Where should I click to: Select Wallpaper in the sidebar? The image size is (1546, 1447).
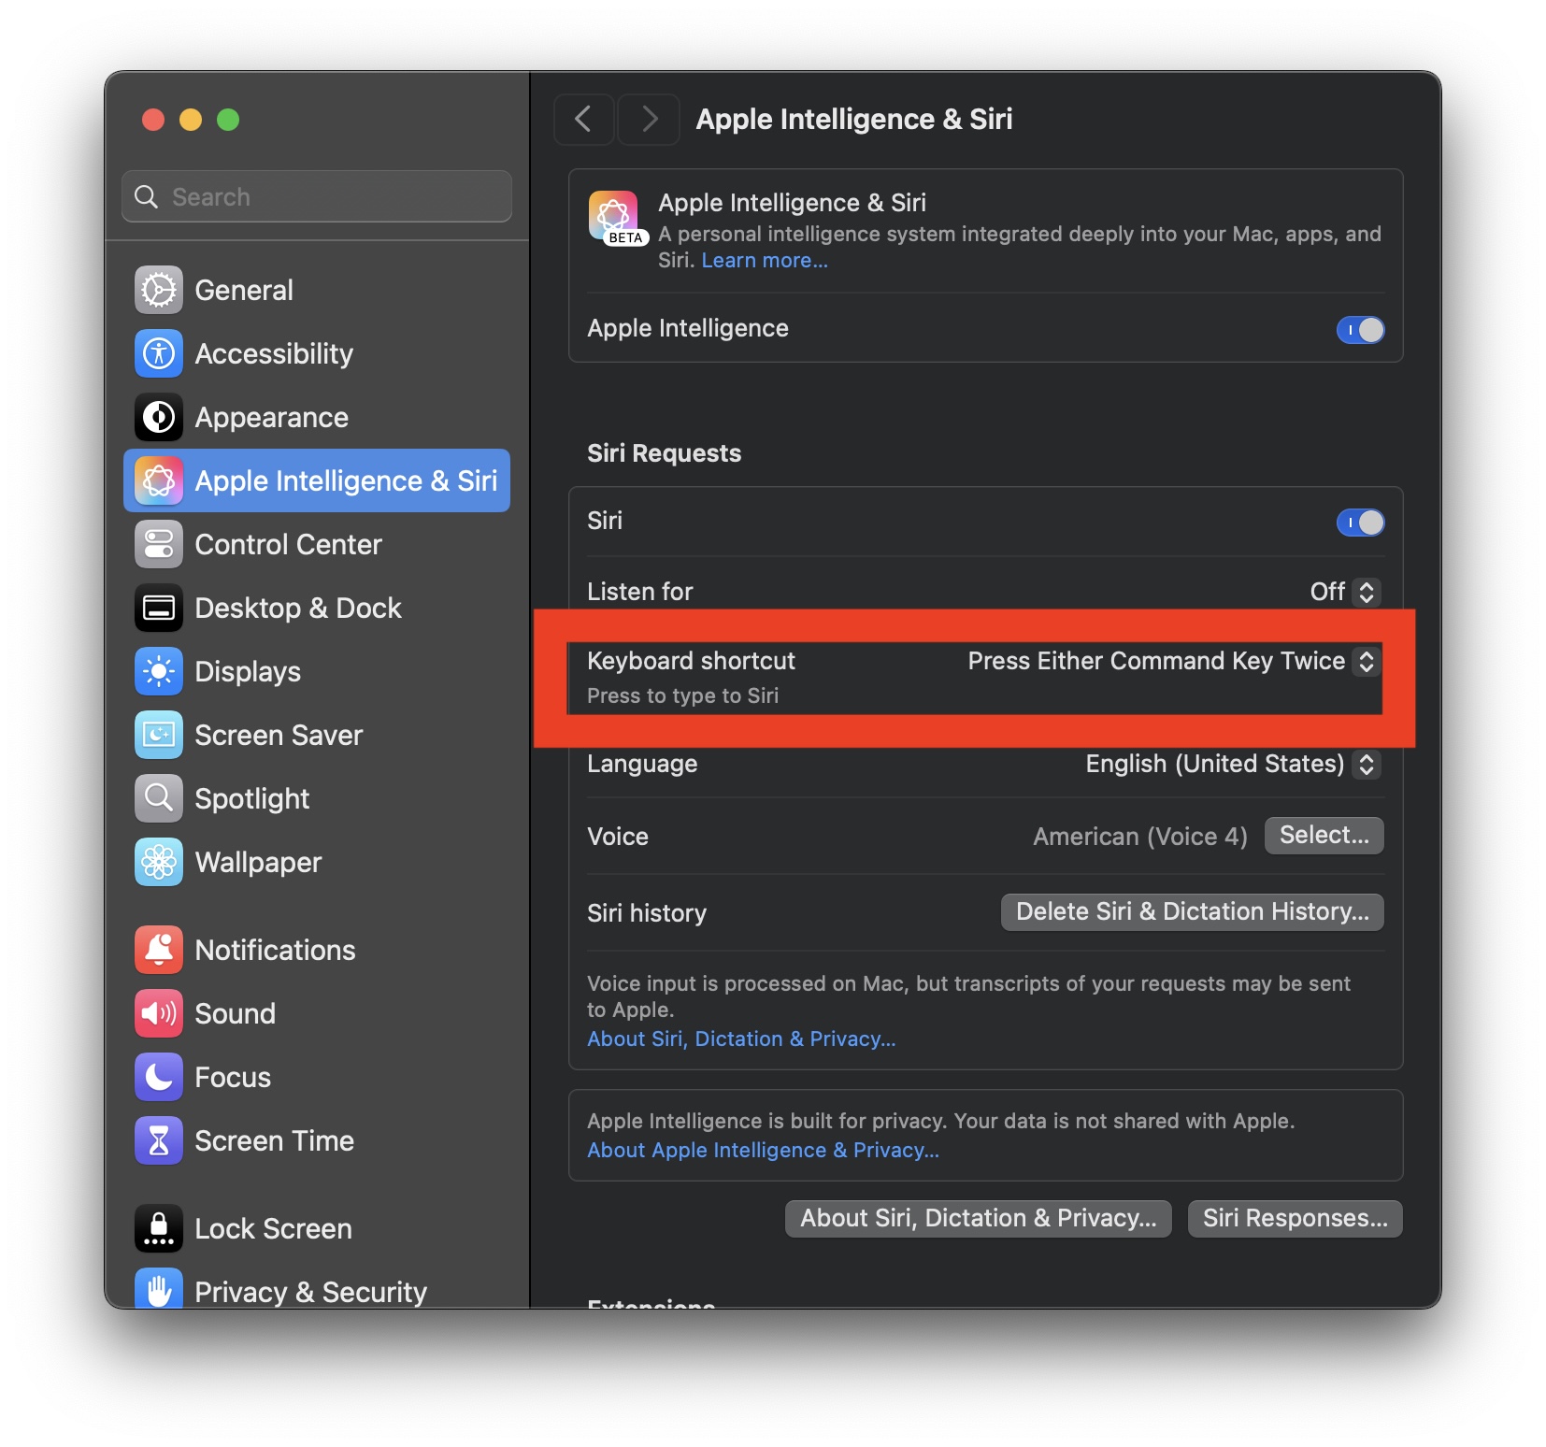pyautogui.click(x=317, y=862)
